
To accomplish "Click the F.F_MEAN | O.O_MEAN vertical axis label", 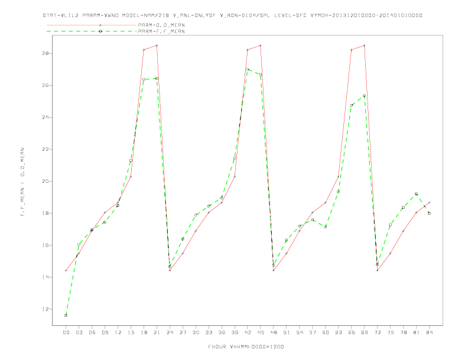I will (22, 182).
